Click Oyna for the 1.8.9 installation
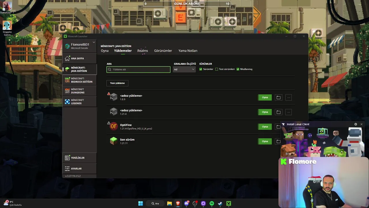Screen dimensions: 369x208 [265, 98]
